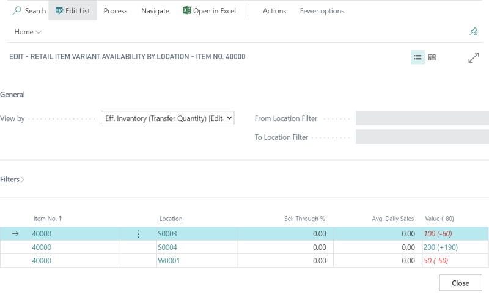The width and height of the screenshot is (489, 295).
Task: Open the View by dropdown
Action: (167, 118)
